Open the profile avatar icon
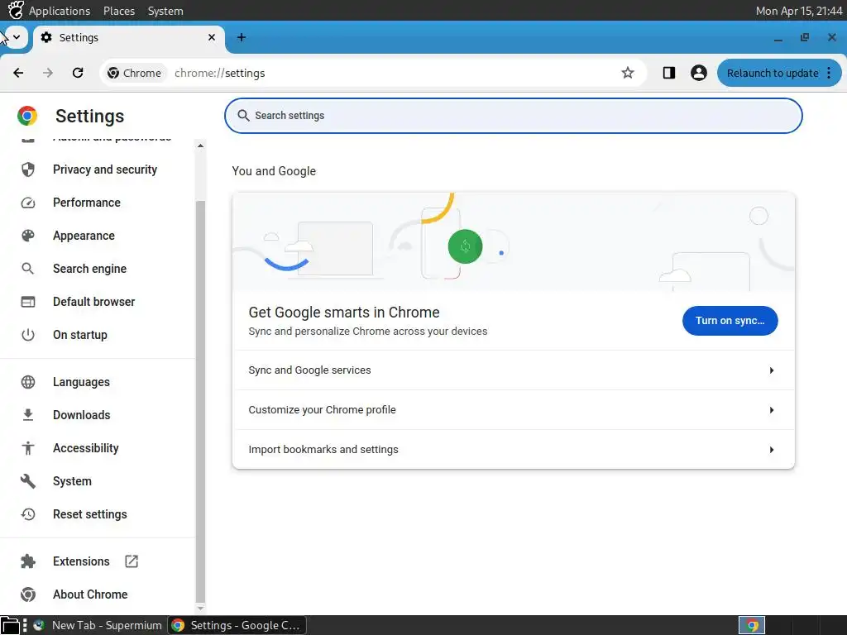847x635 pixels. [698, 73]
